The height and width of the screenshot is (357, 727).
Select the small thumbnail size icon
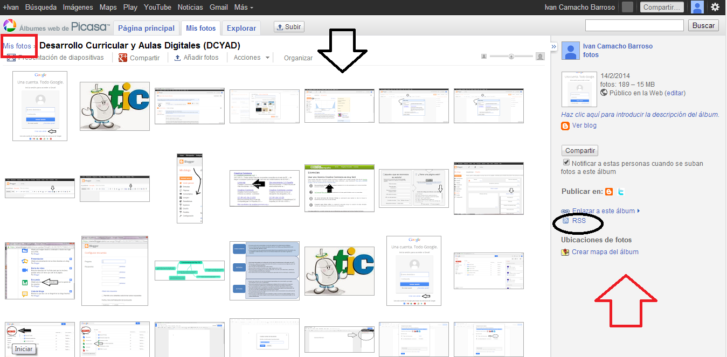484,56
